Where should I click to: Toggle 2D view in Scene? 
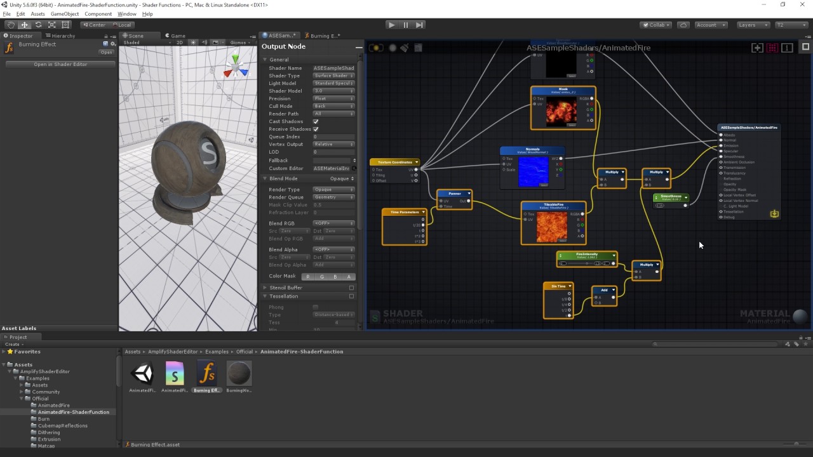coord(180,43)
